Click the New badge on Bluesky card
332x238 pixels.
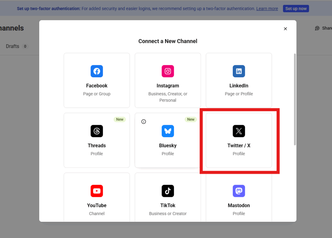click(x=191, y=119)
